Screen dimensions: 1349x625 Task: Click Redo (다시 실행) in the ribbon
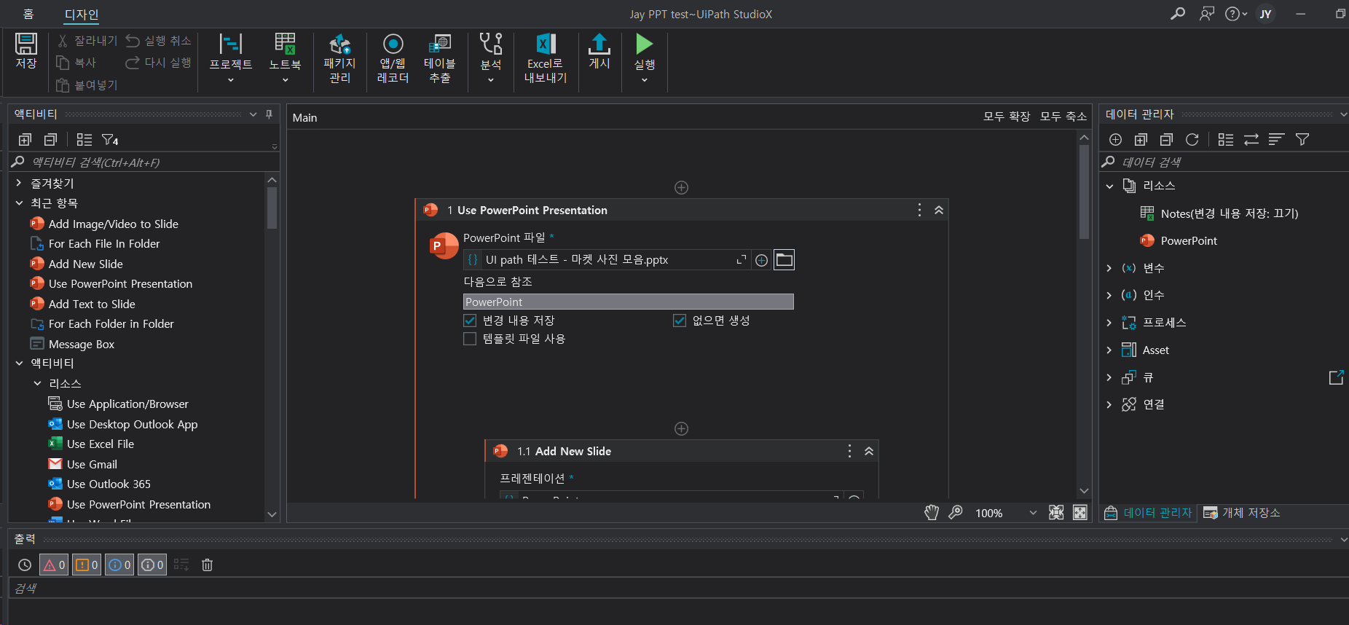click(x=158, y=63)
